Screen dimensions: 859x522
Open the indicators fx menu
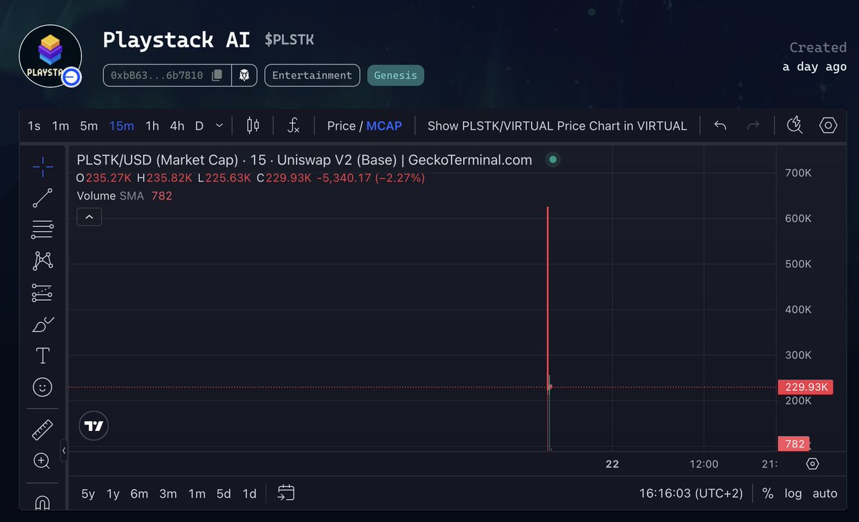[x=293, y=125]
